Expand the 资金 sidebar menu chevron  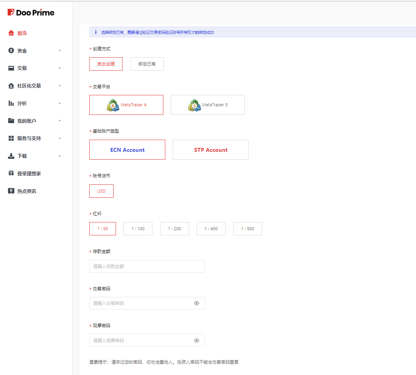(x=60, y=50)
